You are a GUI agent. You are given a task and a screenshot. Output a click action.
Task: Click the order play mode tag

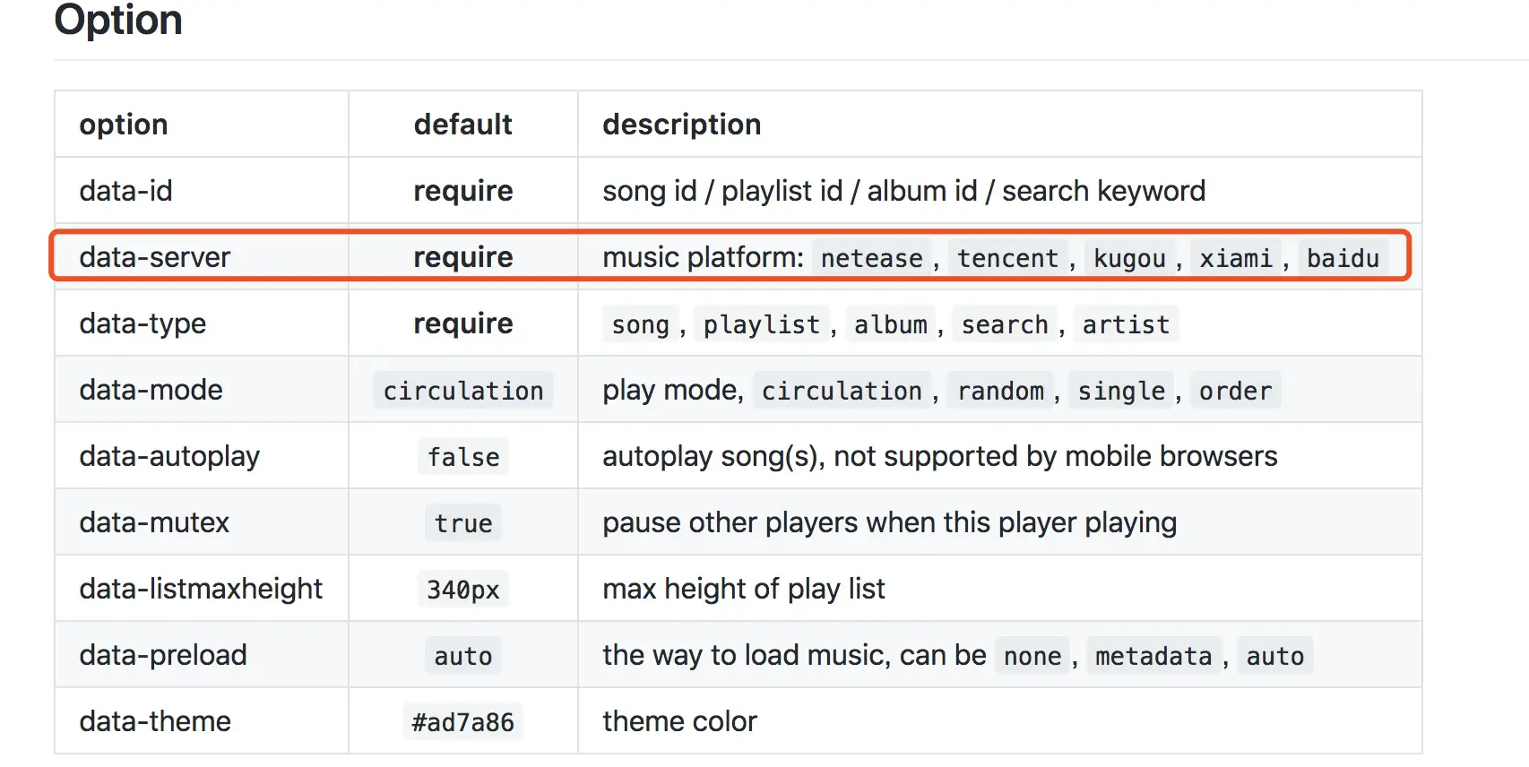coord(1235,391)
